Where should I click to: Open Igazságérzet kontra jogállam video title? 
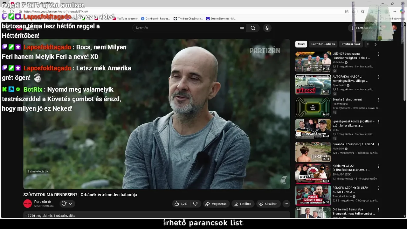click(x=353, y=123)
